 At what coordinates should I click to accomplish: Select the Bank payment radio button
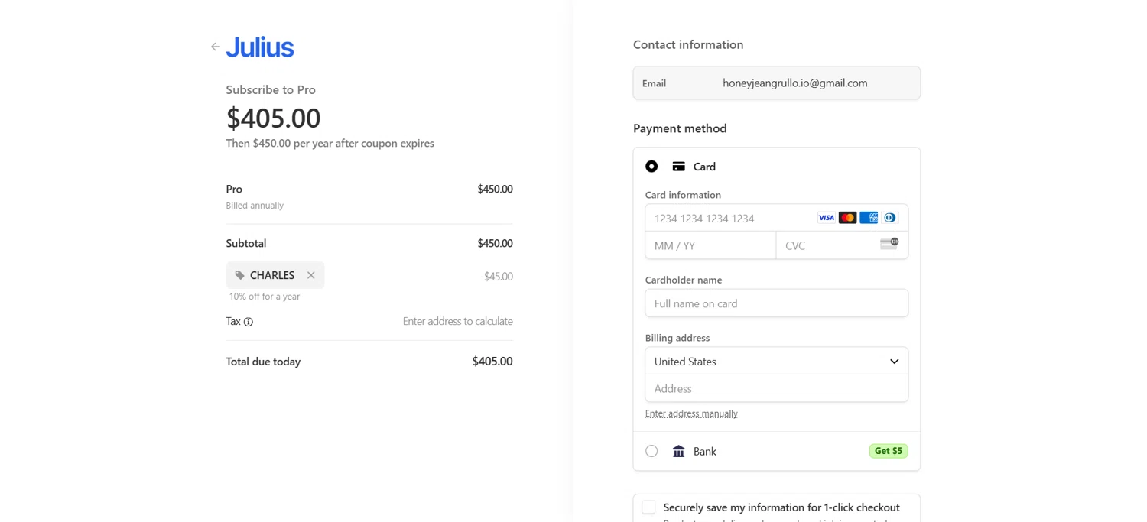click(651, 451)
